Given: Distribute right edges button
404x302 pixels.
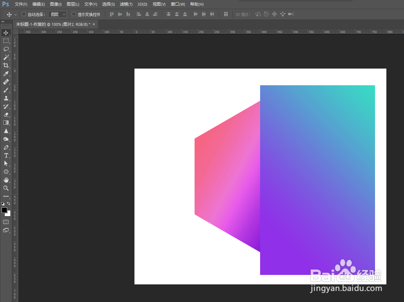Looking at the screenshot, I should coord(212,14).
